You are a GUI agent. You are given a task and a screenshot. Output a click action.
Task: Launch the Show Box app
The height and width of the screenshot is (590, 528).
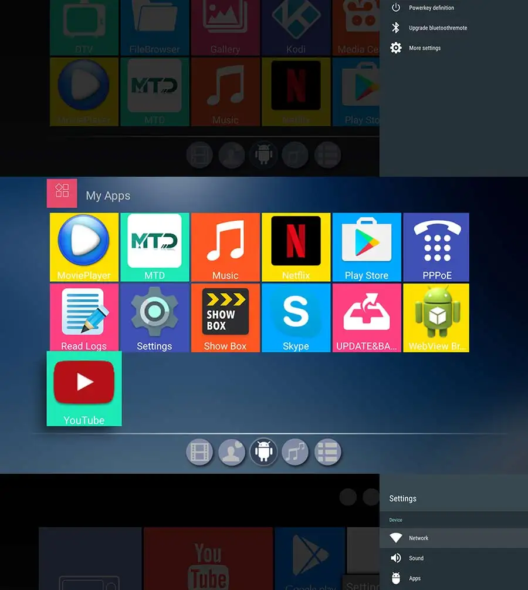pos(225,318)
